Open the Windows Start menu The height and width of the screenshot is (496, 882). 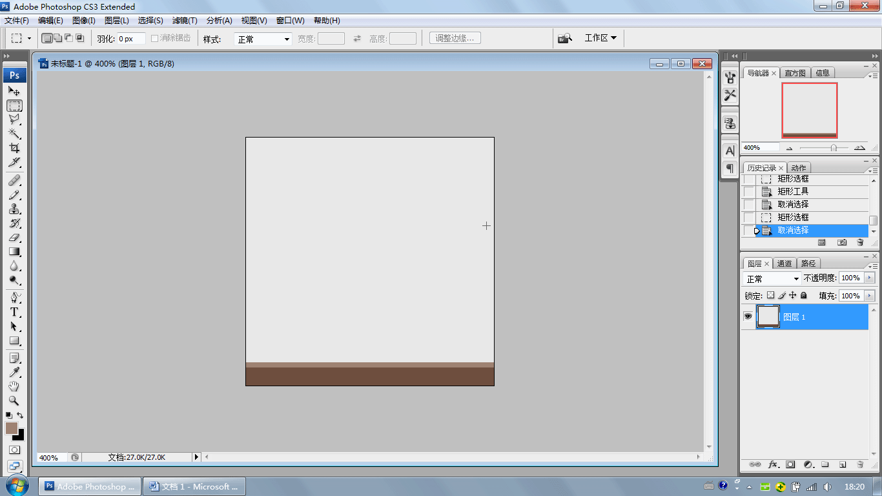[x=17, y=486]
